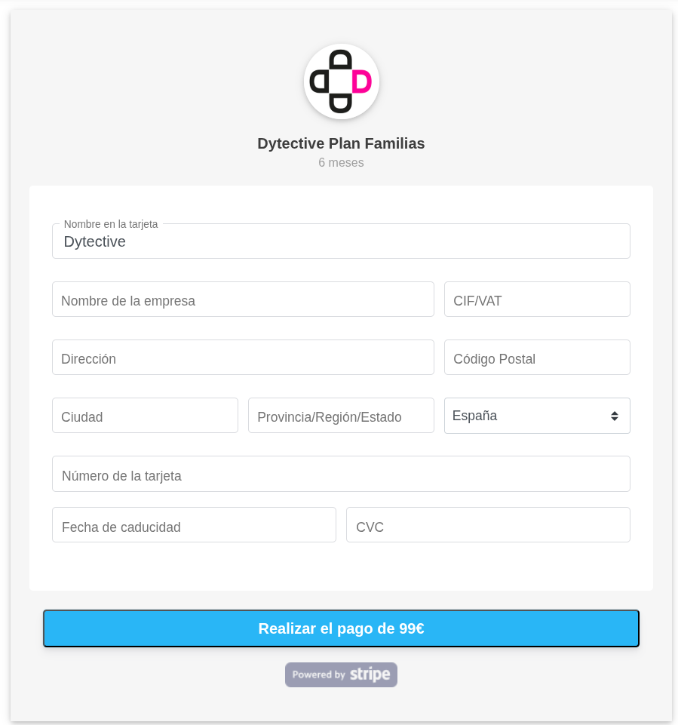Focus the CVC input

coord(488,526)
